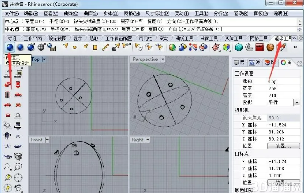The width and height of the screenshot is (304, 193).
Task: Click the undo view change magnifier icon
Action: [18, 188]
